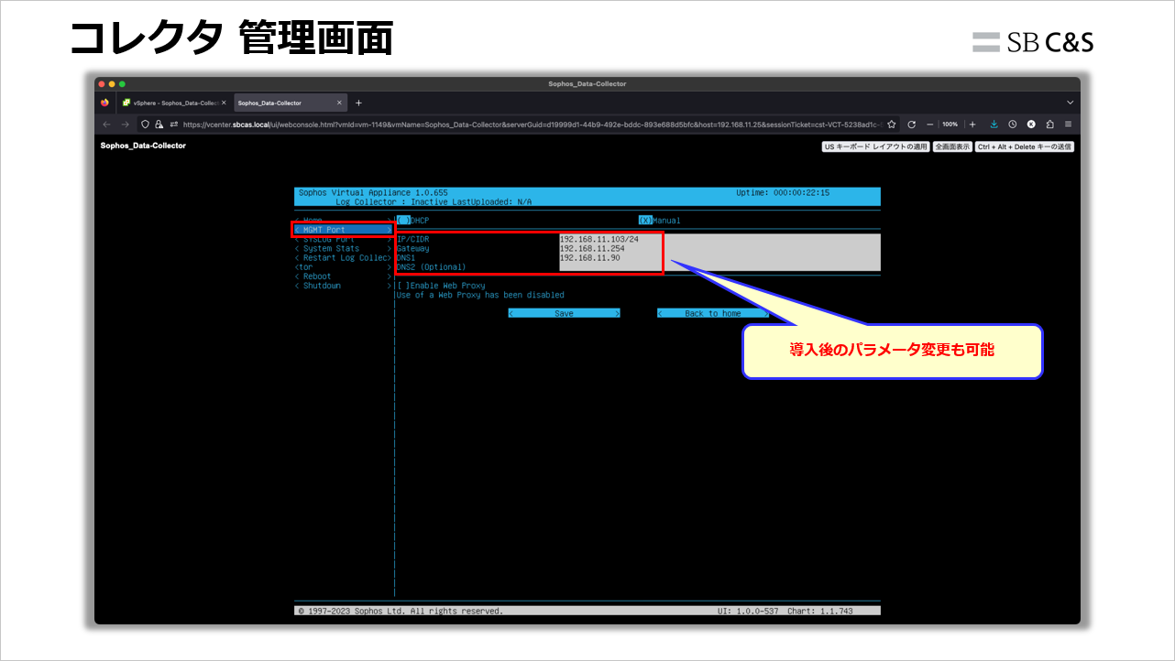1175x661 pixels.
Task: Zoom in using the plus button
Action: 972,125
